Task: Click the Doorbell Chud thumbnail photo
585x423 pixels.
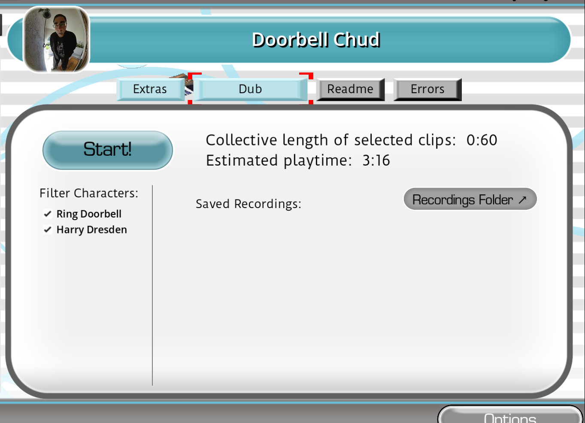Action: pyautogui.click(x=56, y=39)
